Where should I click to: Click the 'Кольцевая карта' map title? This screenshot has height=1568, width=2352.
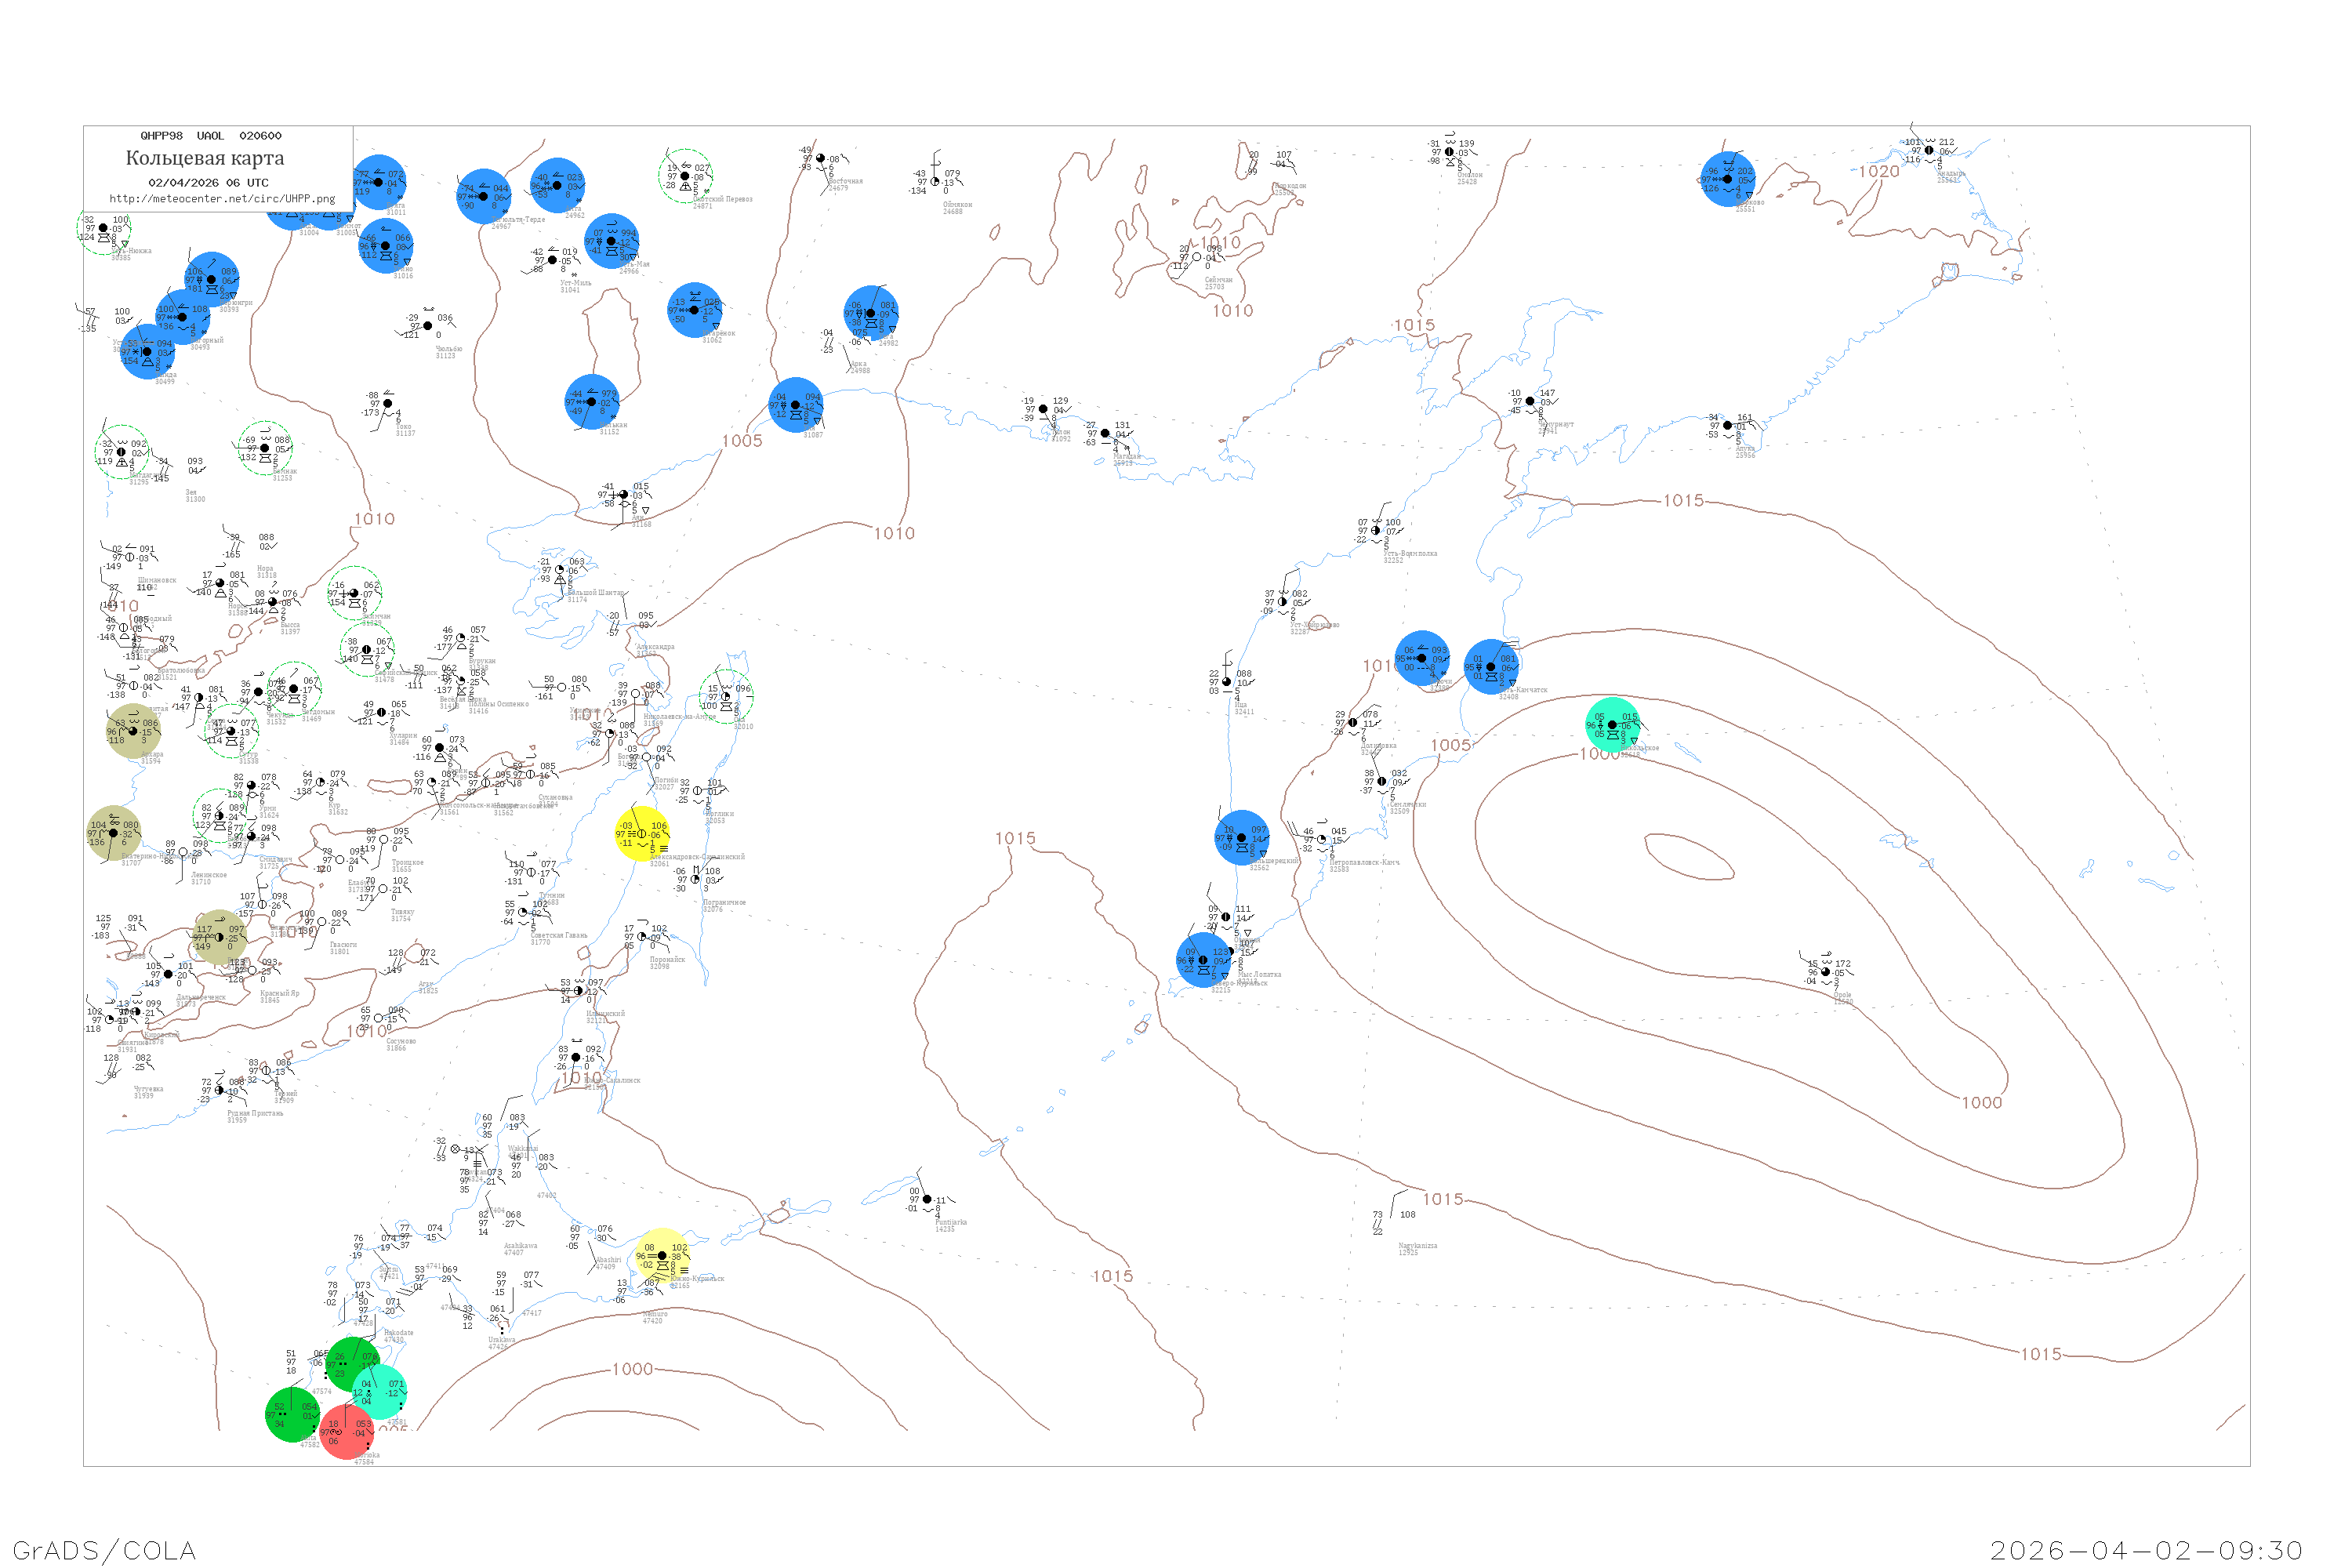(x=205, y=158)
